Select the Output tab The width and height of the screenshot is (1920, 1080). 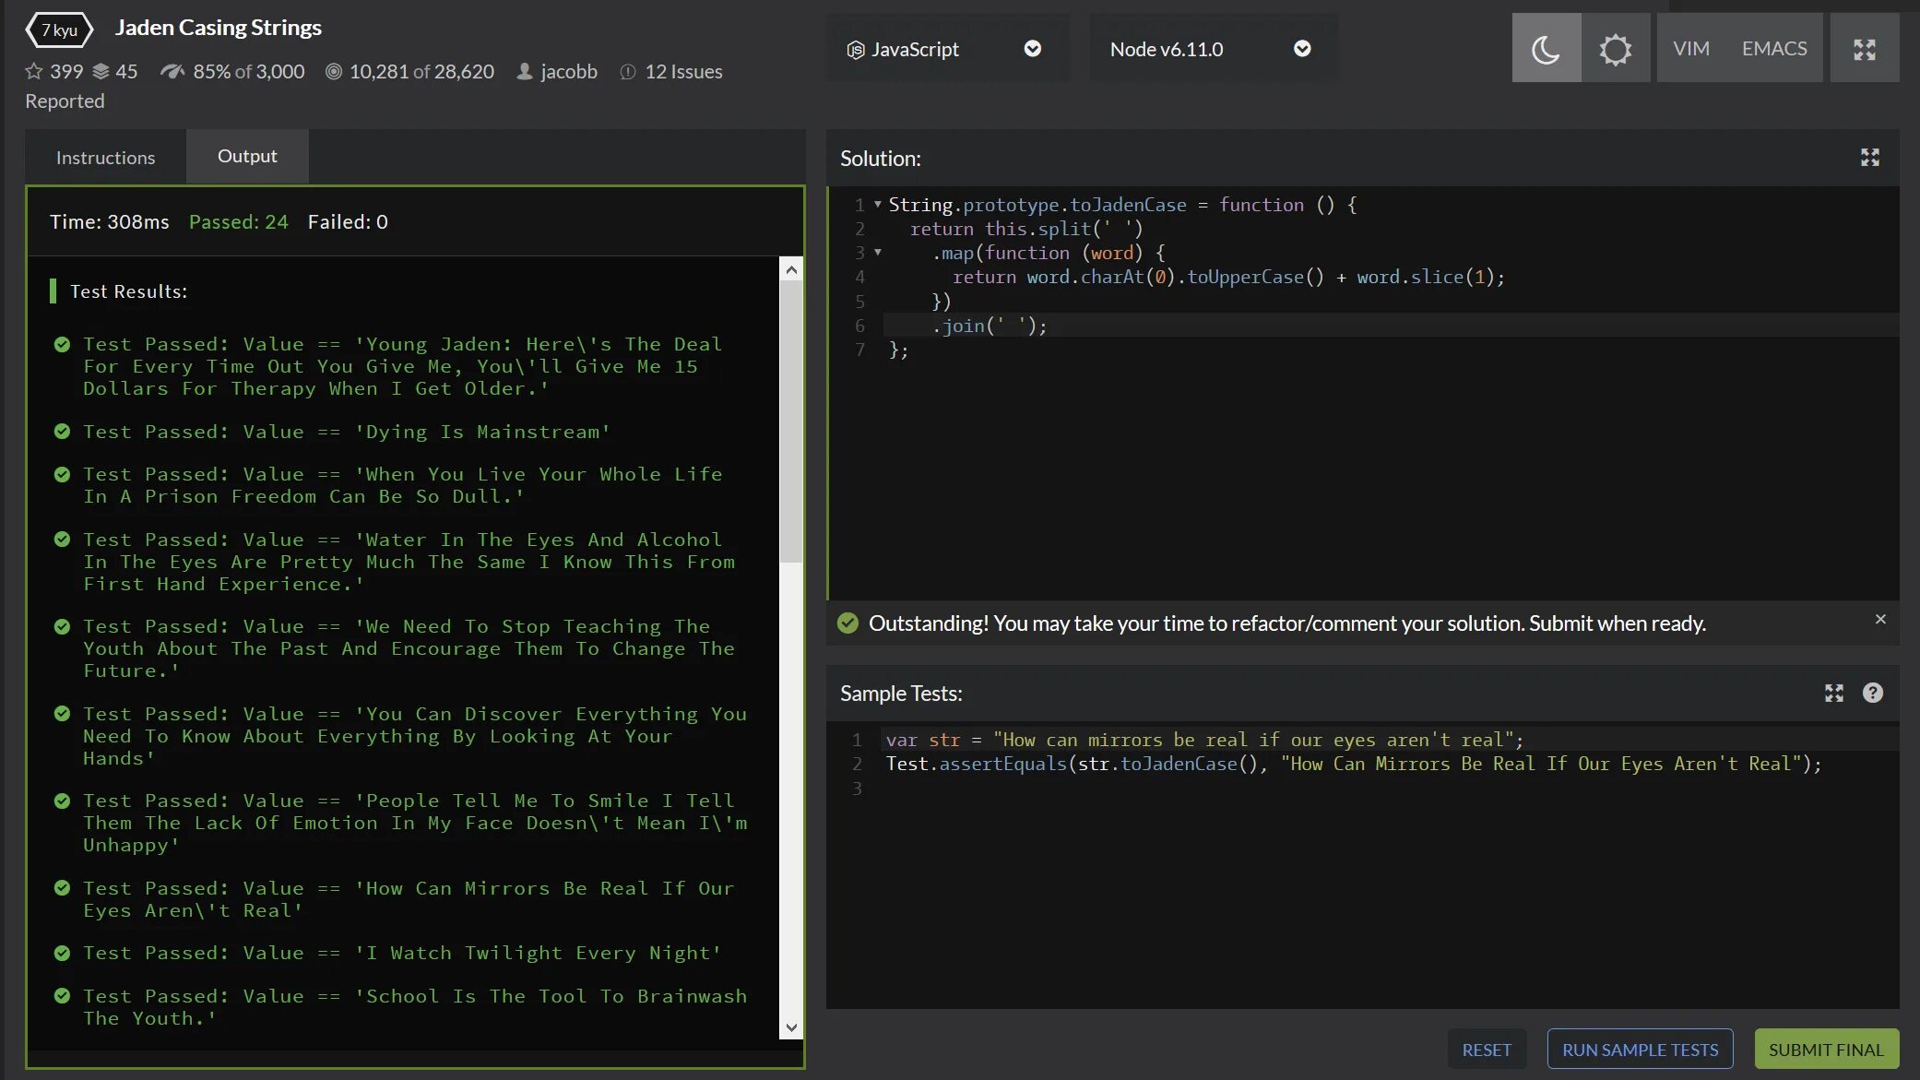(247, 157)
